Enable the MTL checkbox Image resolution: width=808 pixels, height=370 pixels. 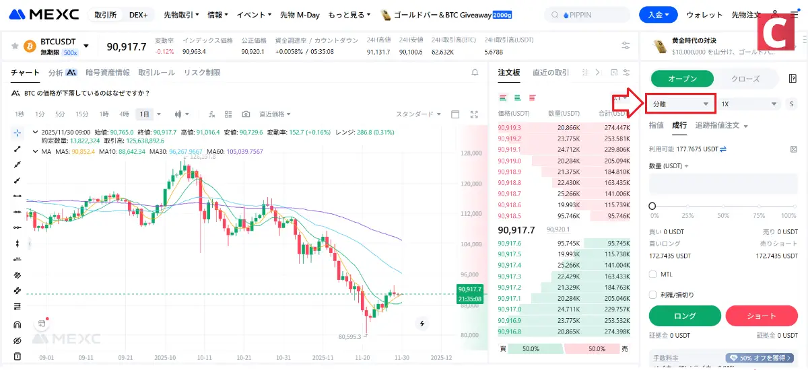click(x=652, y=274)
